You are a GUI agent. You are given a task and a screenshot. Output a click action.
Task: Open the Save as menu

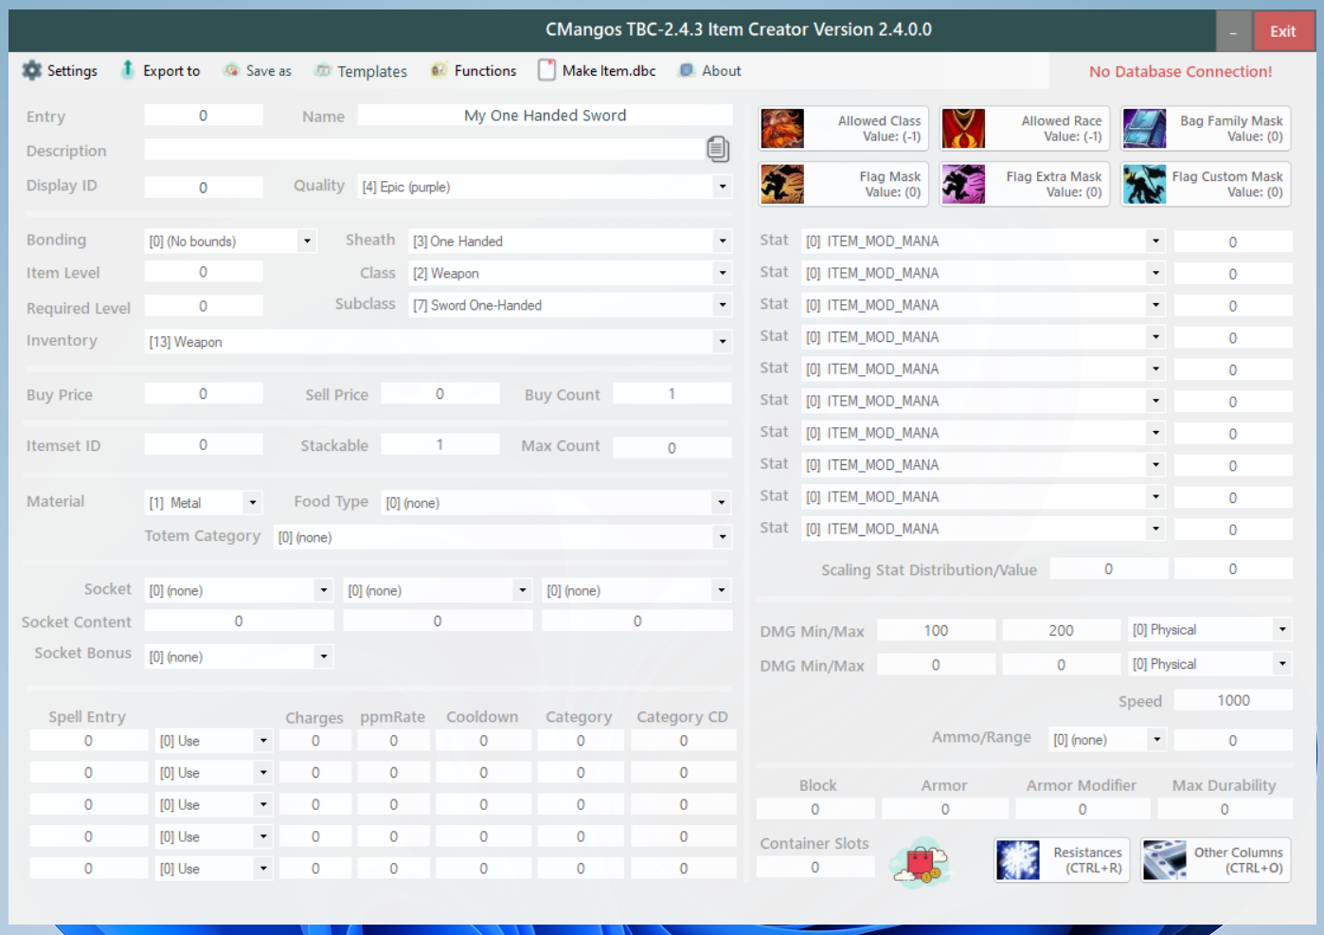click(x=258, y=70)
